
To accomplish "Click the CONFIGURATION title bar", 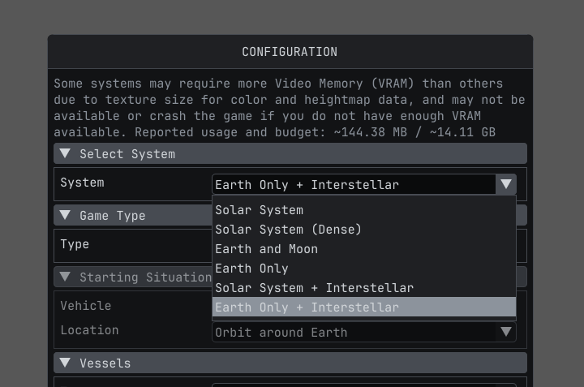I will tap(290, 52).
